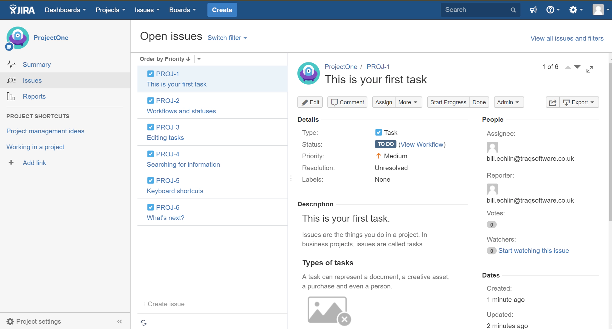Image resolution: width=612 pixels, height=329 pixels.
Task: Select the Issues sidebar icon
Action: pyautogui.click(x=12, y=80)
